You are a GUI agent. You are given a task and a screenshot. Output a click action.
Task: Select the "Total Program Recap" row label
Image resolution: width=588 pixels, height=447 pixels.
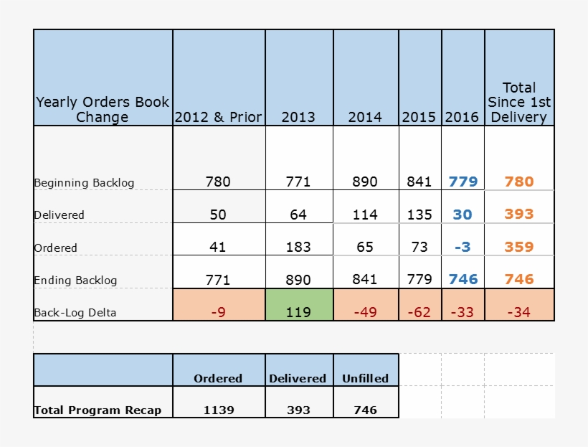coord(98,410)
